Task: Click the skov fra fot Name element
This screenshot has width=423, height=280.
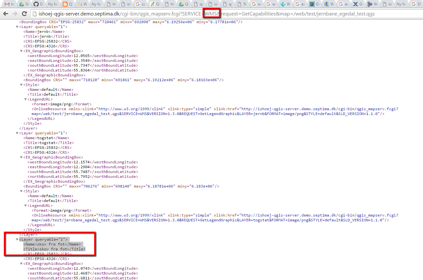Action: point(52,244)
